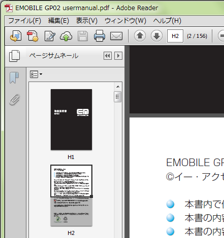Open the ヘルプ(H) menu
Viewport: 224px width, 238px height.
[x=167, y=21]
